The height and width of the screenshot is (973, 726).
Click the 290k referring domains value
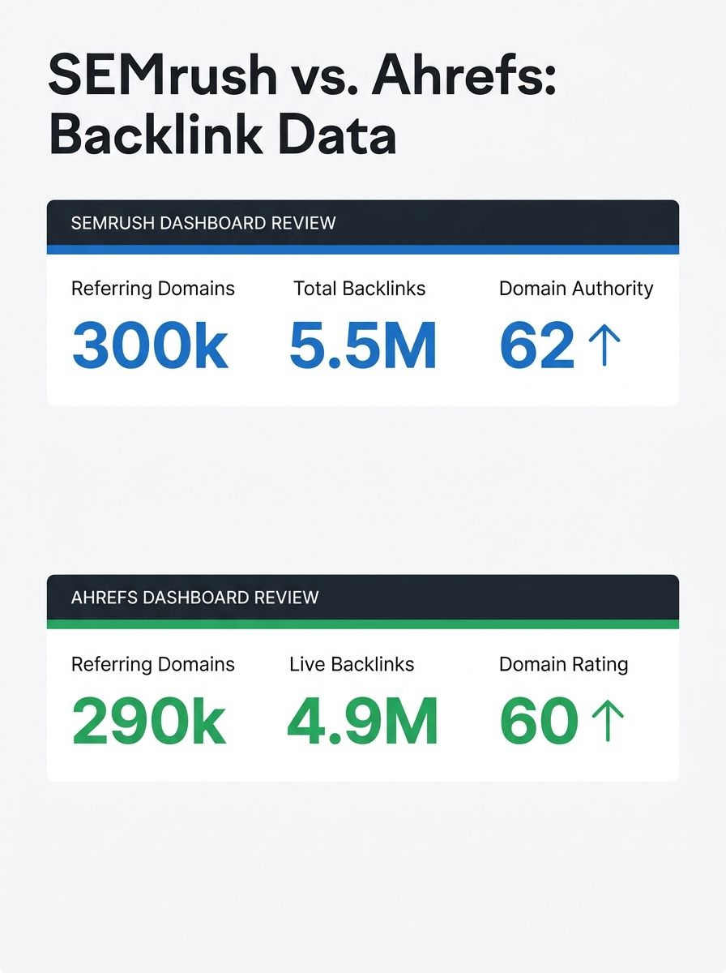pyautogui.click(x=149, y=721)
